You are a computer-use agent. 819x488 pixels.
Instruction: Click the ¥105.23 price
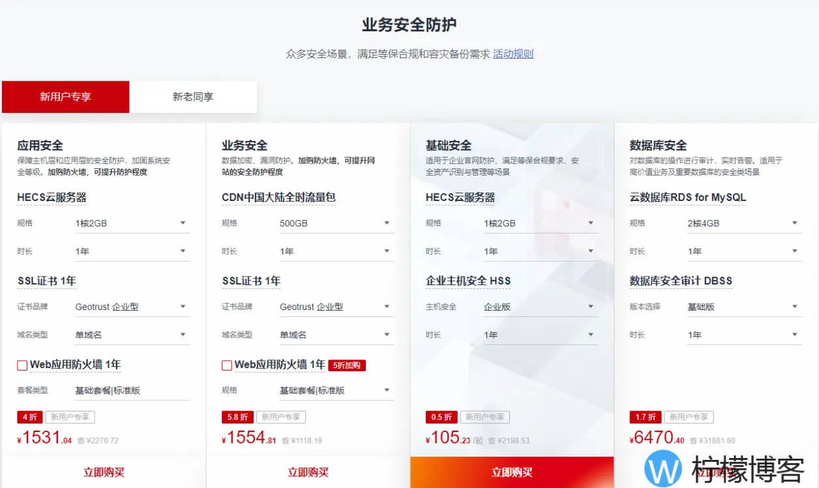coord(448,438)
